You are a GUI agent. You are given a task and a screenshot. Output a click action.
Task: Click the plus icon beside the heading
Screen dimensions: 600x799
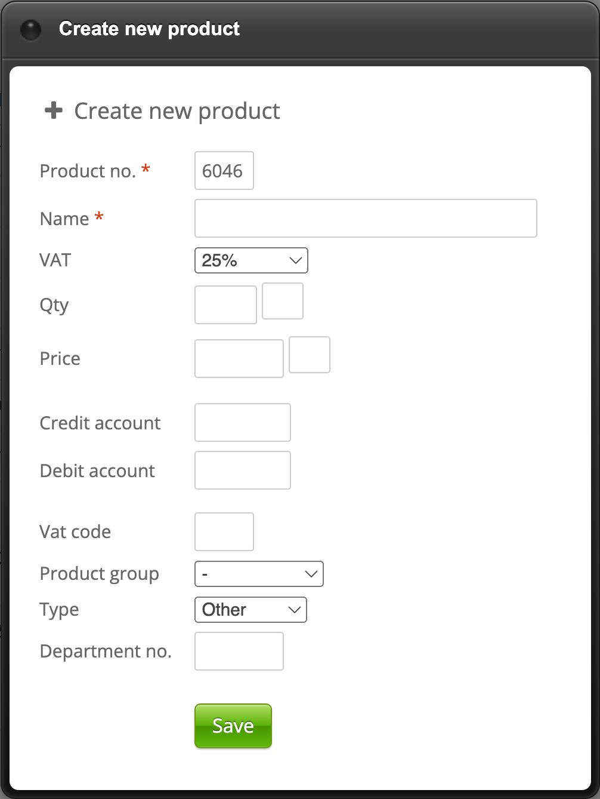[x=54, y=110]
